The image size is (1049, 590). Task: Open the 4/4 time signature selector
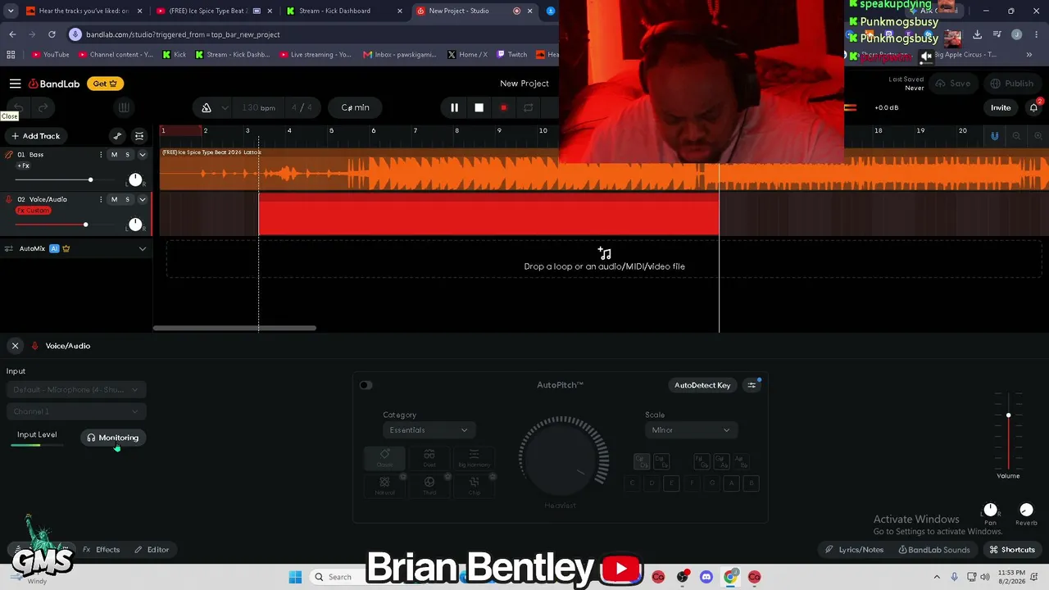302,107
